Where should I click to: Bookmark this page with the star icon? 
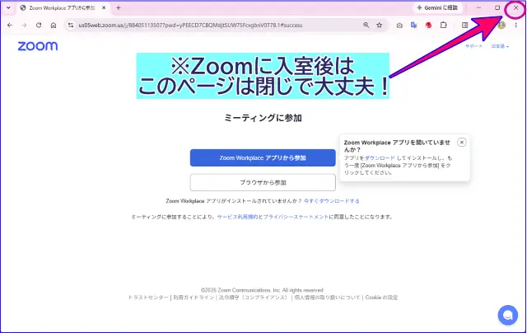pos(379,26)
